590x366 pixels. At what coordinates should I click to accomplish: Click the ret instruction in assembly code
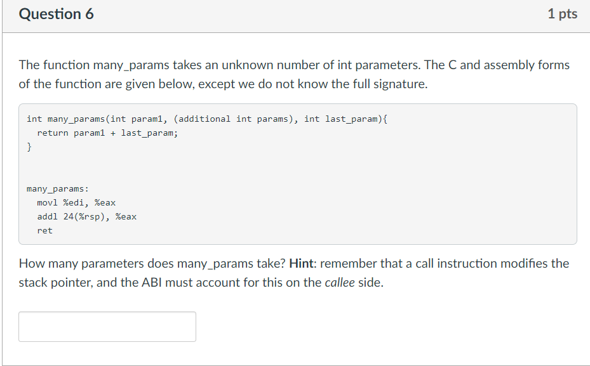click(x=44, y=230)
